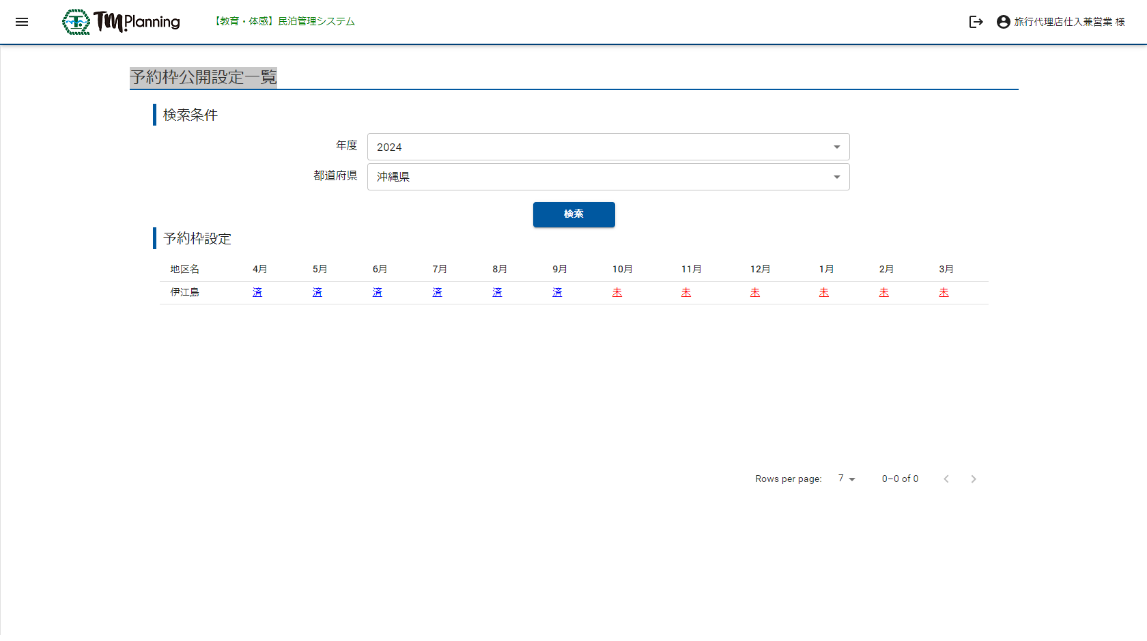Go to next page of results
Image resolution: width=1147 pixels, height=641 pixels.
click(973, 479)
